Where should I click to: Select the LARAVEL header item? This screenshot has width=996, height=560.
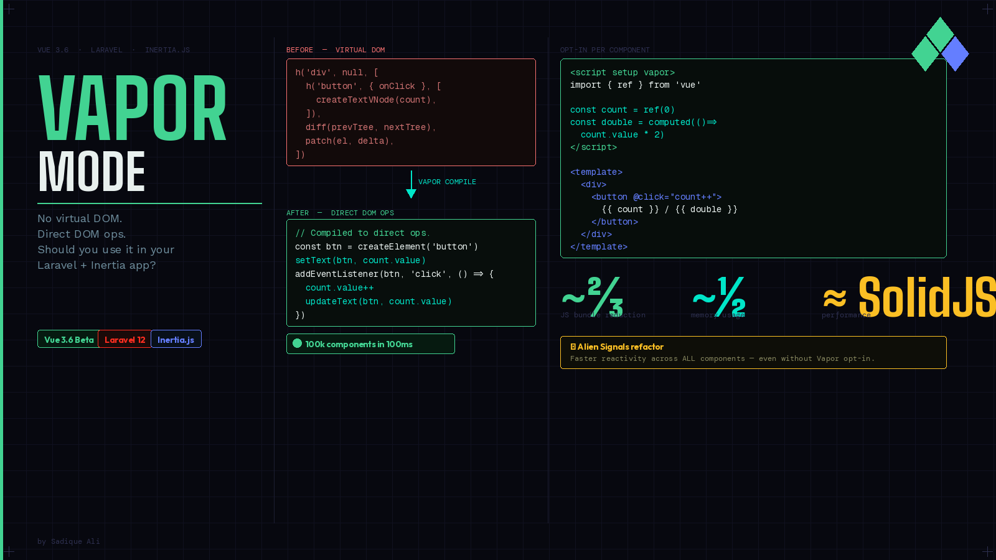[106, 50]
